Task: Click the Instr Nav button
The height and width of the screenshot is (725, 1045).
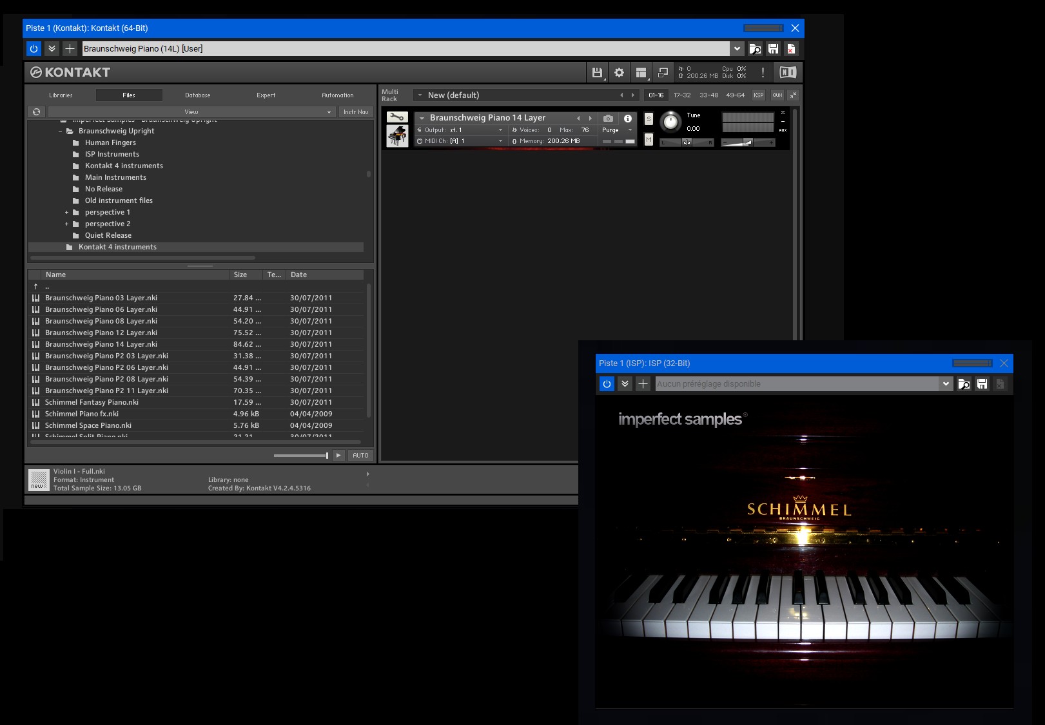Action: [356, 112]
